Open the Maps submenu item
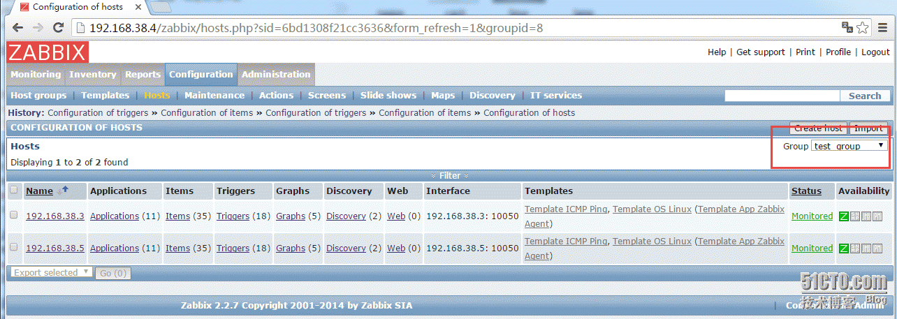Viewport: 897px width, 319px height. (443, 96)
